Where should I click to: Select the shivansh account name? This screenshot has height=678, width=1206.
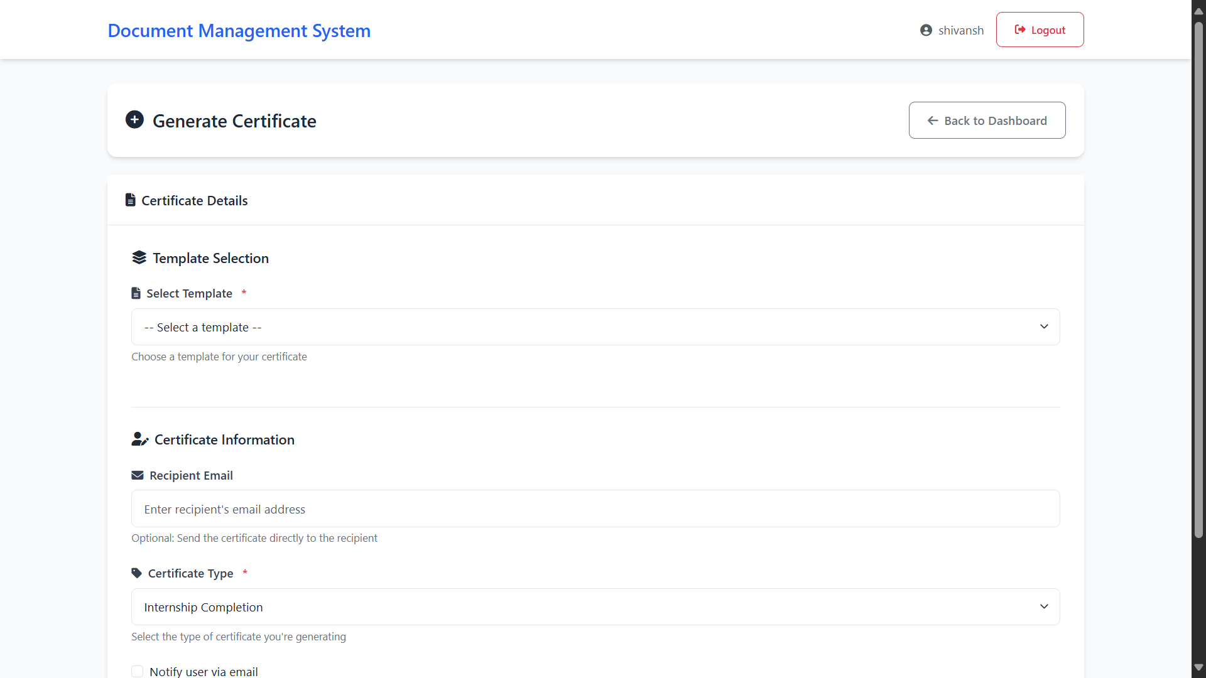point(960,30)
